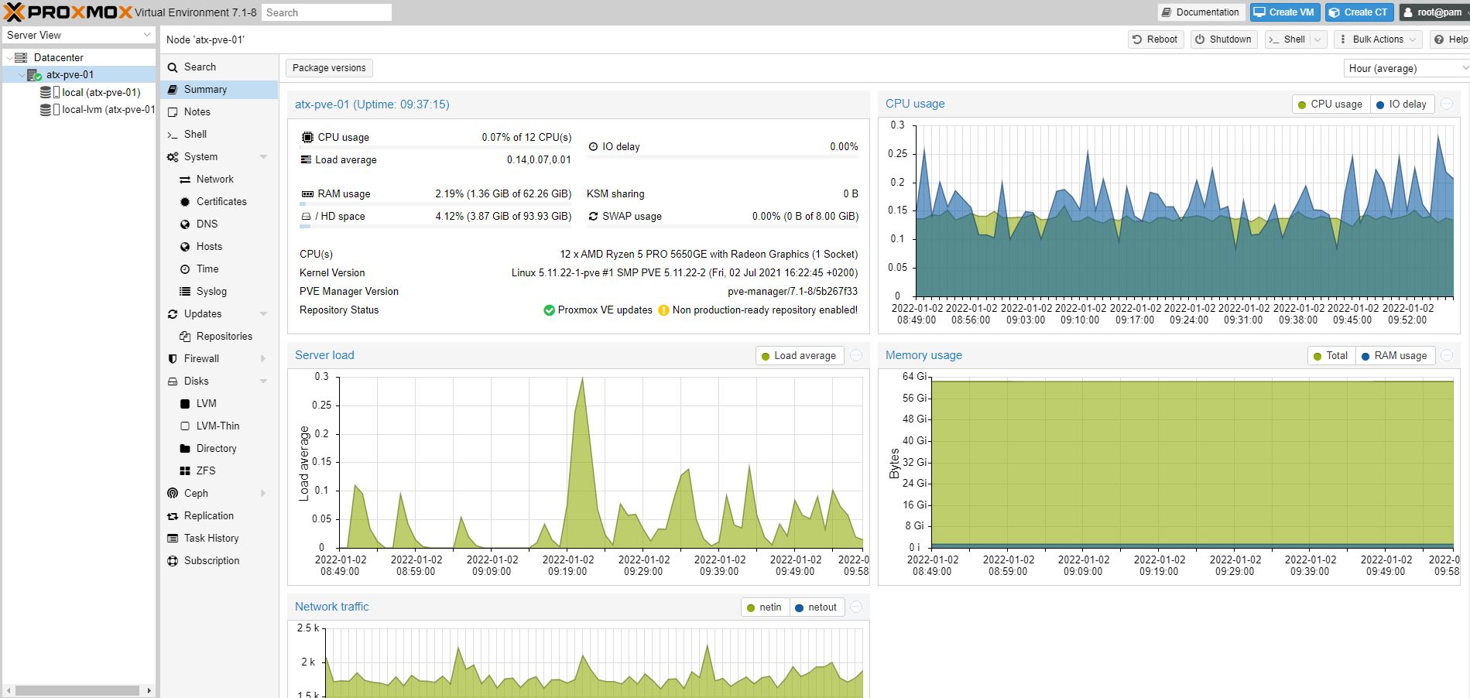The height and width of the screenshot is (698, 1470).
Task: Click the Firewall shield icon
Action: pyautogui.click(x=173, y=358)
